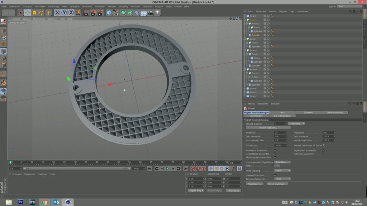Click the Farbe color swatch
This screenshot has height=206, width=367.
coord(277,166)
